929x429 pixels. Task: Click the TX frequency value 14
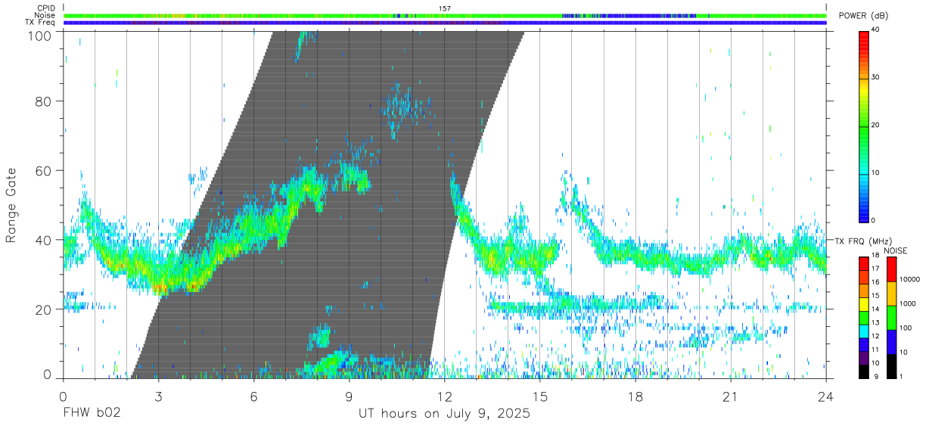pyautogui.click(x=875, y=309)
